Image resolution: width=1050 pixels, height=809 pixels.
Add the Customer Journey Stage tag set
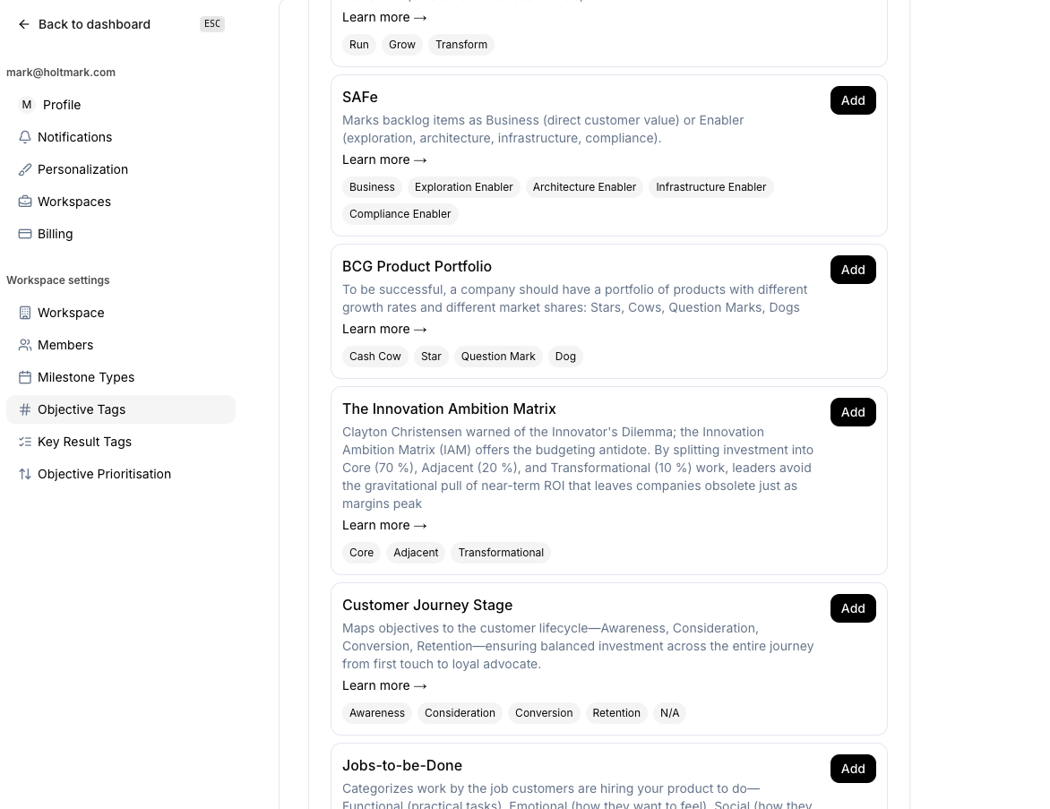tap(853, 608)
